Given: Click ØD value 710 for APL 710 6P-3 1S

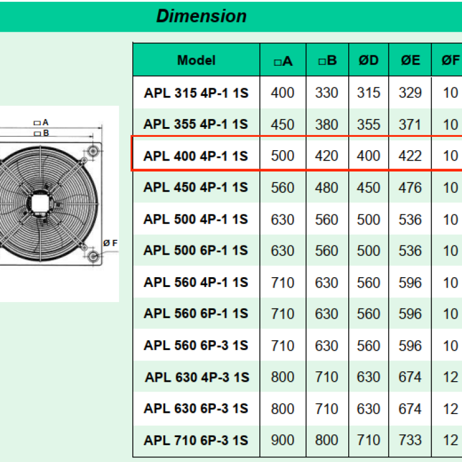Looking at the screenshot, I should (x=368, y=440).
